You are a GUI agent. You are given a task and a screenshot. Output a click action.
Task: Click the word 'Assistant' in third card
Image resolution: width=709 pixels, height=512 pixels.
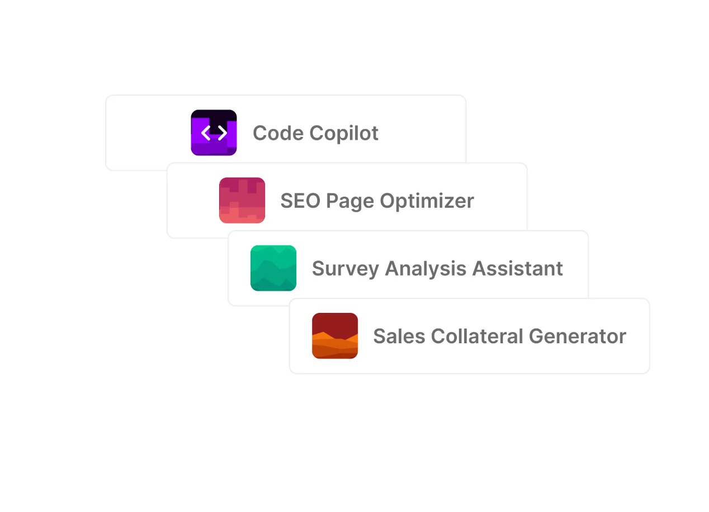point(518,268)
